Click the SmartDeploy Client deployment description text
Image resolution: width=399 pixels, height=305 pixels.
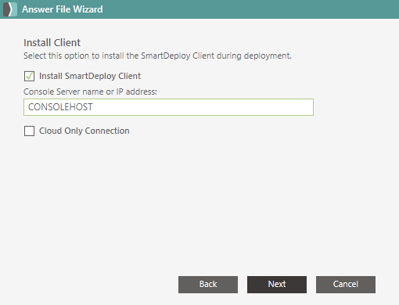pos(157,56)
